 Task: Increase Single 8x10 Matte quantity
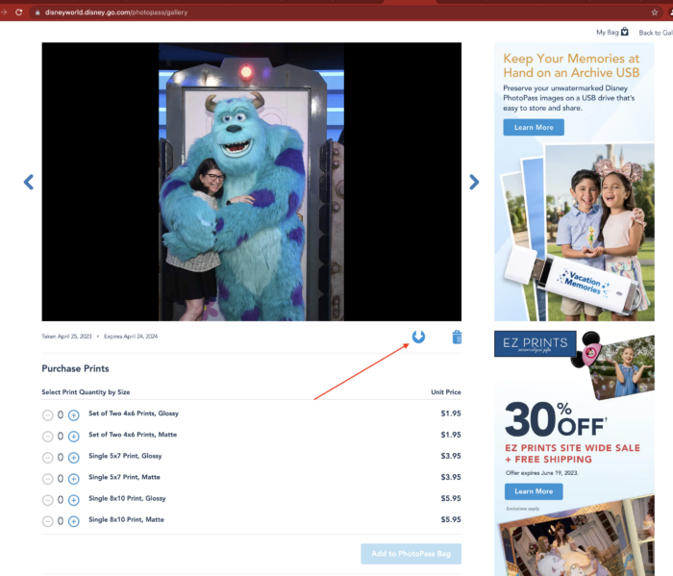(74, 521)
